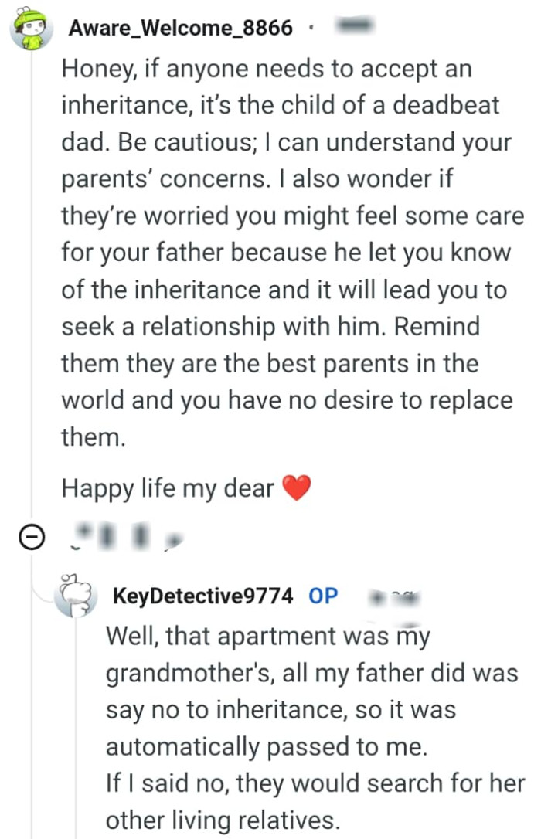Collapse the Aware_Welcome_8866 comment thread
This screenshot has width=541, height=839.
click(32, 535)
